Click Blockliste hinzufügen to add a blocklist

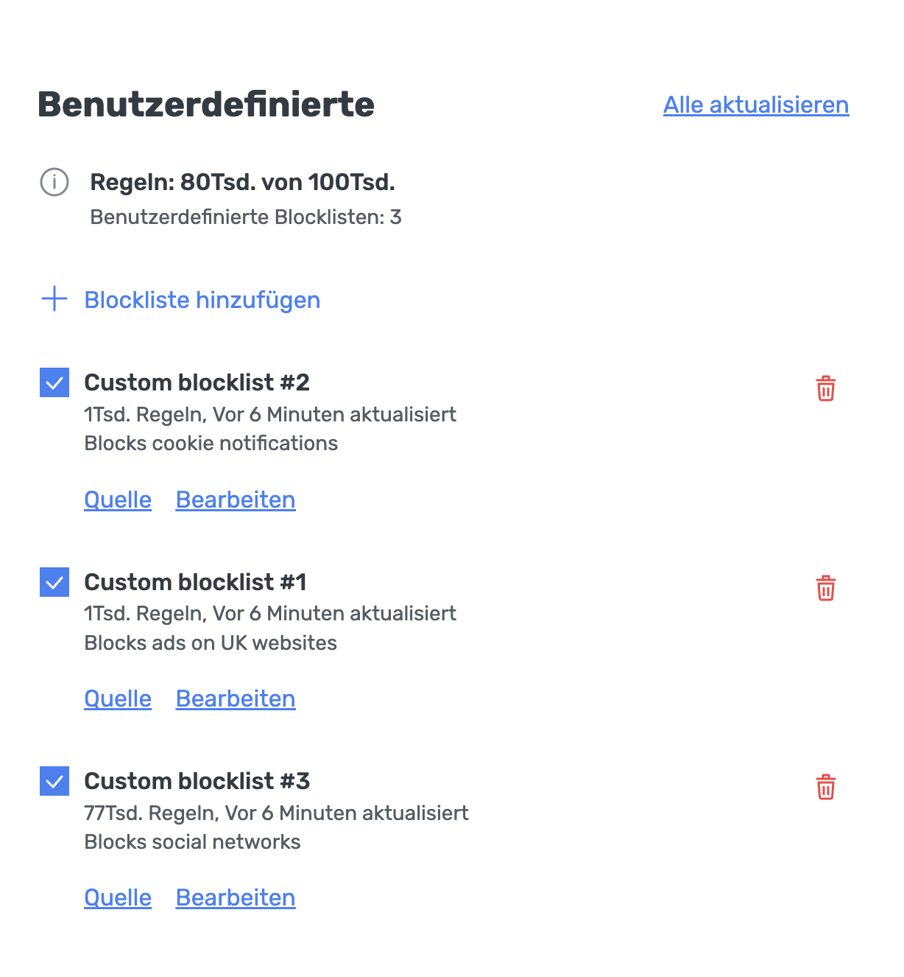pyautogui.click(x=202, y=299)
